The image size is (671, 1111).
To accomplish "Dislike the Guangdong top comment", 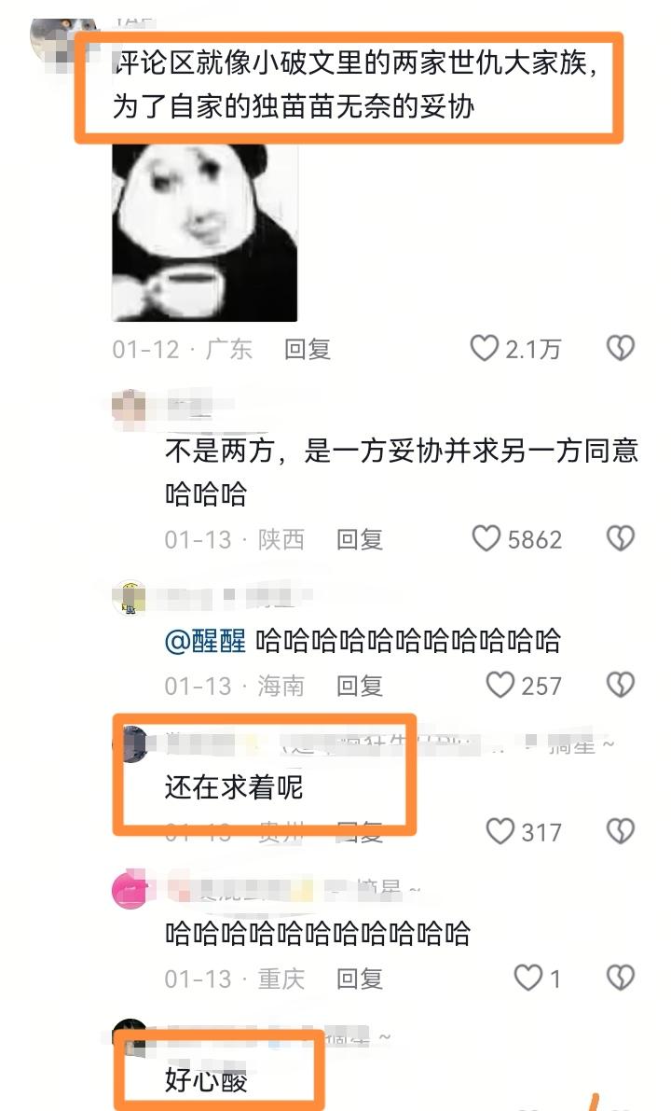I will [x=620, y=348].
